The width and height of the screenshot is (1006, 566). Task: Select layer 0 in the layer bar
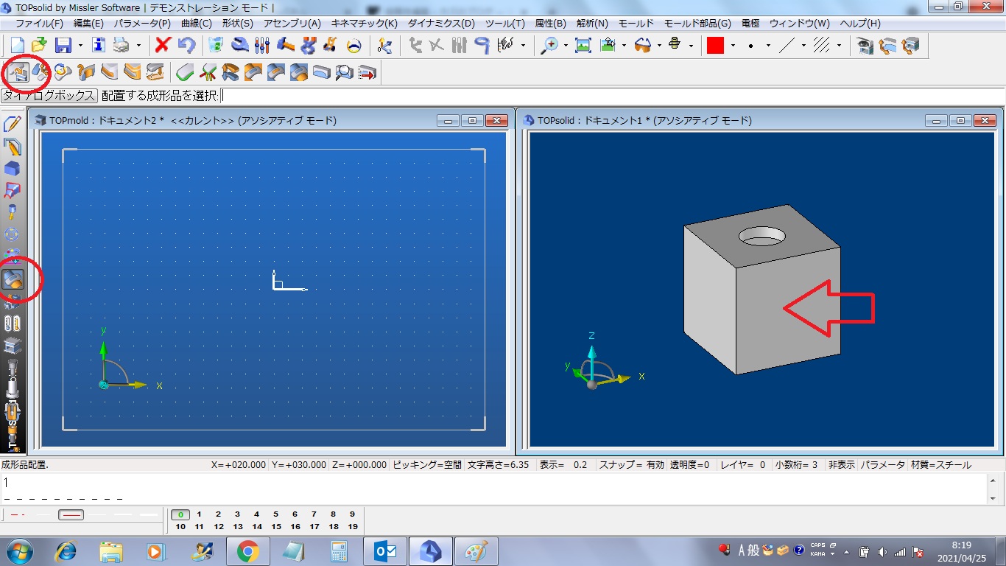tap(180, 514)
